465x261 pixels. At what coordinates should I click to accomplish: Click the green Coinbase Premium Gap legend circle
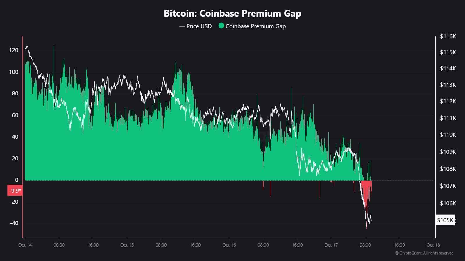[221, 26]
